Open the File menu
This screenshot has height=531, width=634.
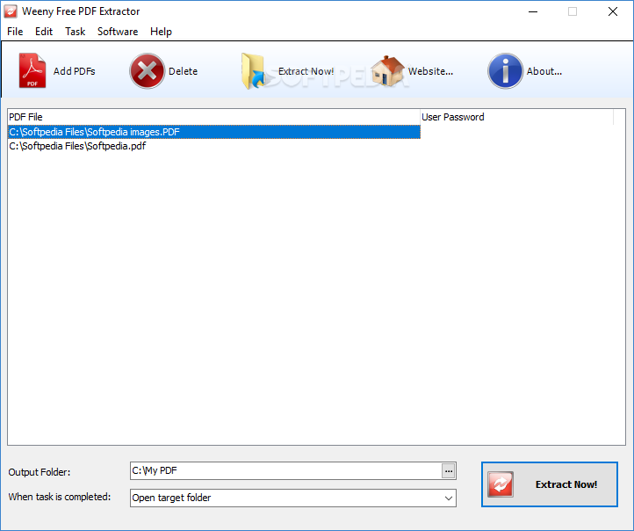[x=15, y=32]
